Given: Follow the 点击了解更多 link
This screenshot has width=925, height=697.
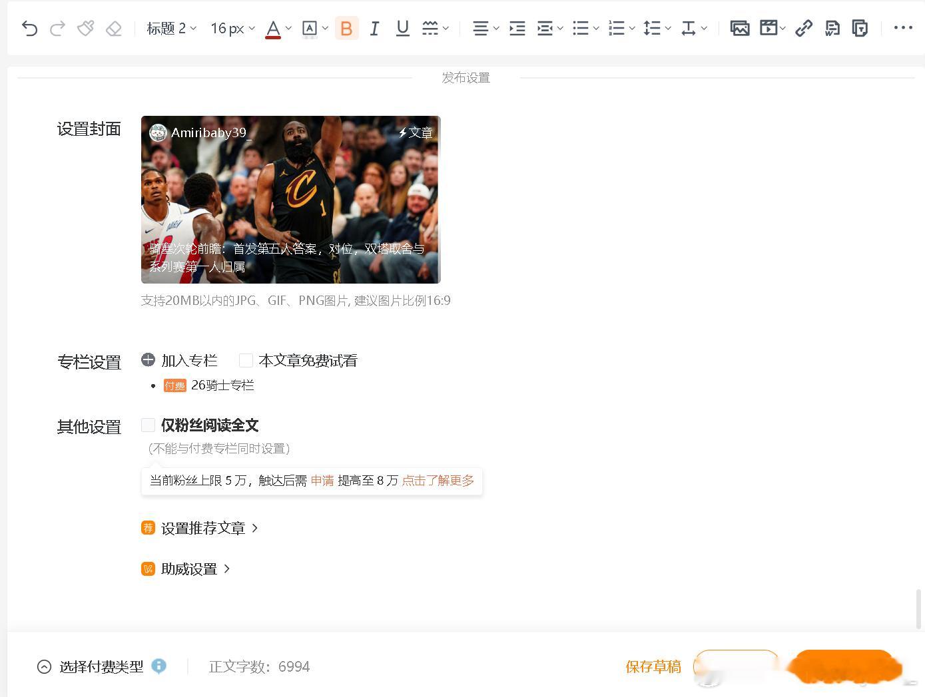Looking at the screenshot, I should click(x=438, y=480).
